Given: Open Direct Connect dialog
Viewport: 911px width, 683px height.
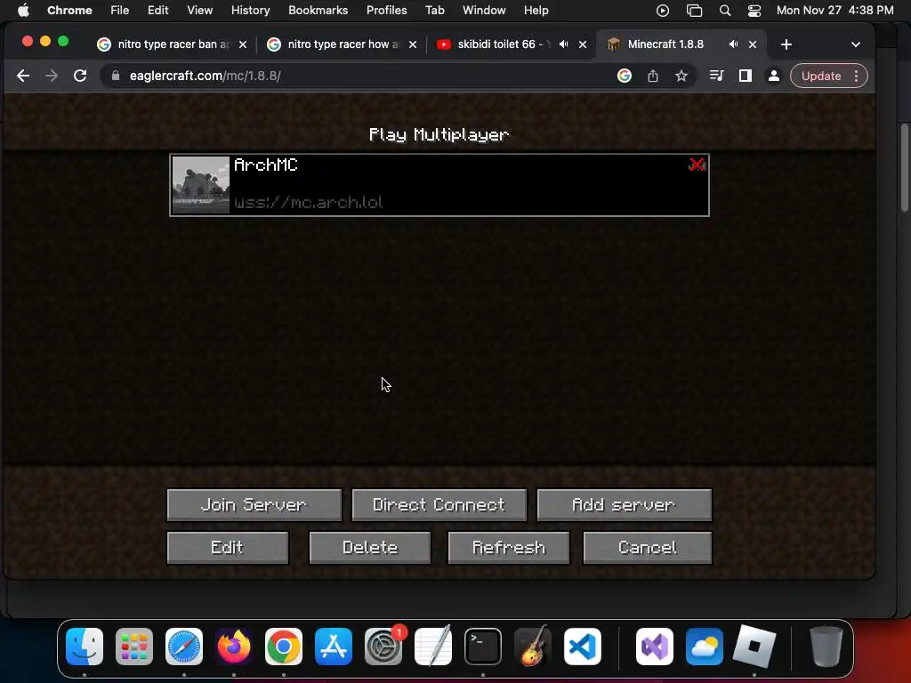Looking at the screenshot, I should tap(439, 505).
